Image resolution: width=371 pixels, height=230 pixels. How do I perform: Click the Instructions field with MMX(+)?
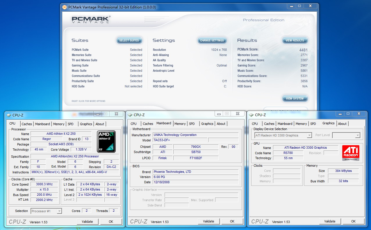[75, 172]
